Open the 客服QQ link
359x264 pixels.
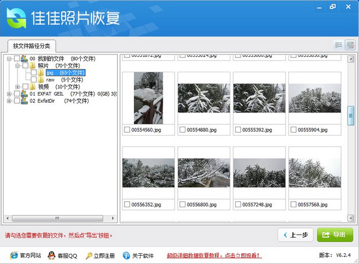pos(67,256)
